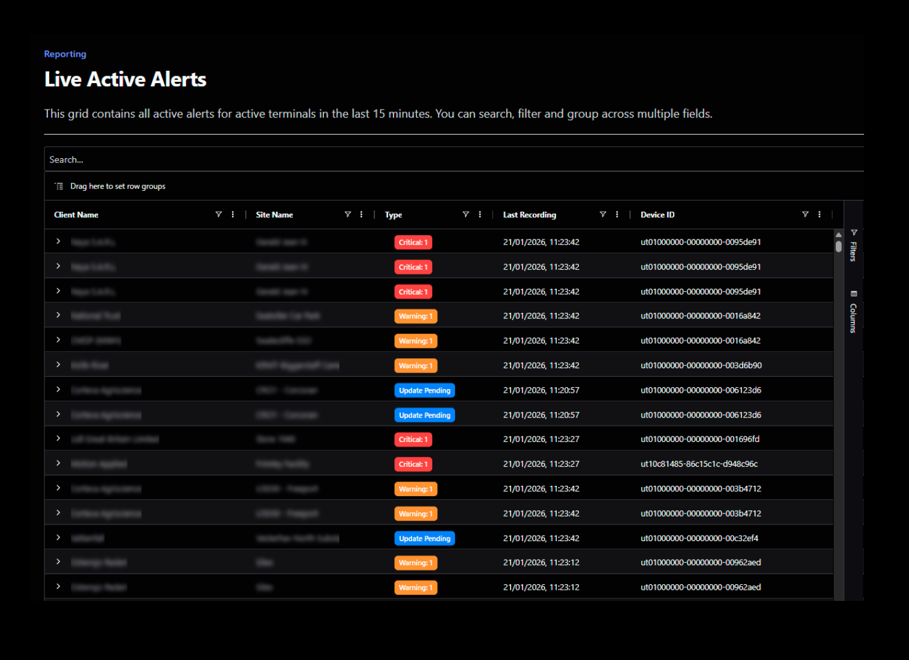Open the Last Recording column options menu
The width and height of the screenshot is (909, 660).
coord(617,214)
